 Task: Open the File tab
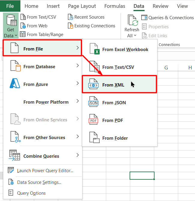(10, 6)
